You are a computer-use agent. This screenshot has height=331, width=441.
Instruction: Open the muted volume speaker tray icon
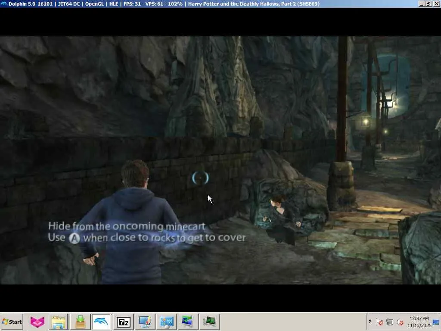point(400,322)
